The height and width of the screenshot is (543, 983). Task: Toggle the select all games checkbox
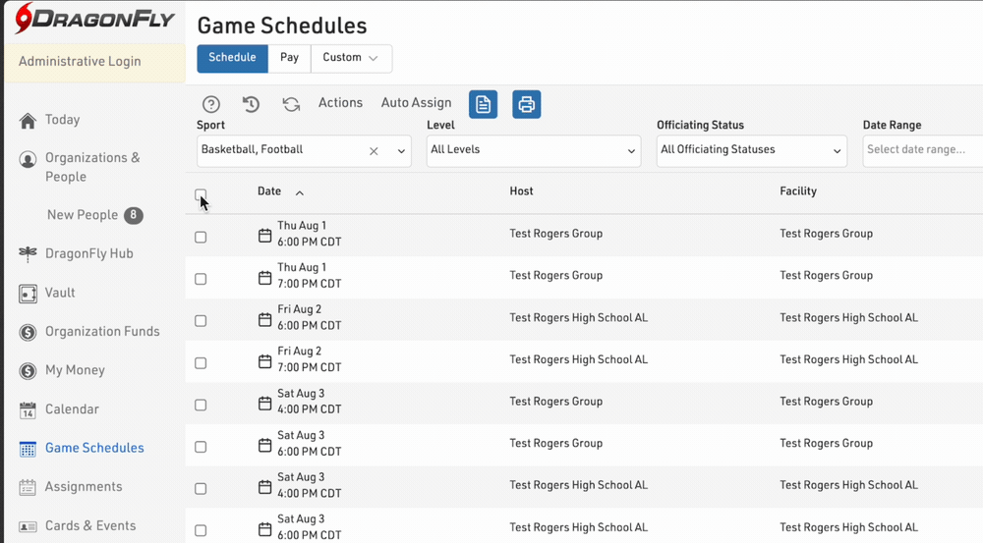(x=201, y=194)
